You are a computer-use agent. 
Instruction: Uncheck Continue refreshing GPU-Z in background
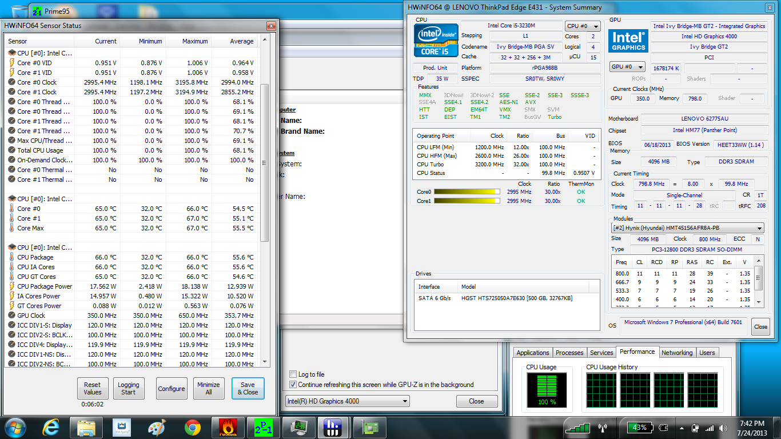tap(293, 385)
